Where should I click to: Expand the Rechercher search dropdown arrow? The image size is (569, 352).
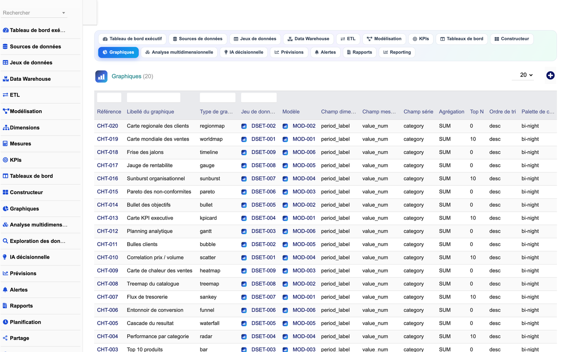63,13
